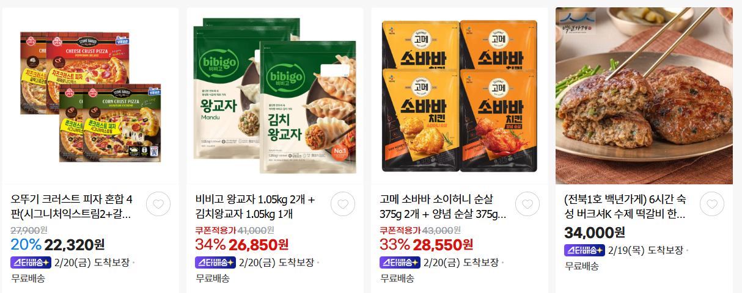Open the 전북1호 백년가게 떡갈비 product title
This screenshot has width=742, height=293.
[625, 207]
